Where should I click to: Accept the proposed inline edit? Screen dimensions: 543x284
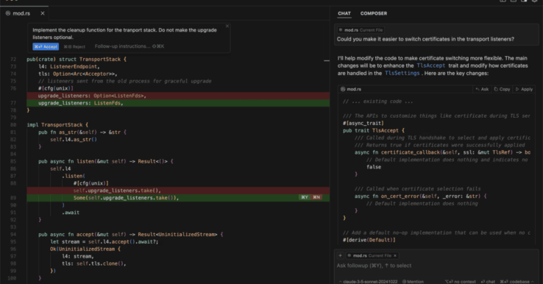pyautogui.click(x=46, y=46)
